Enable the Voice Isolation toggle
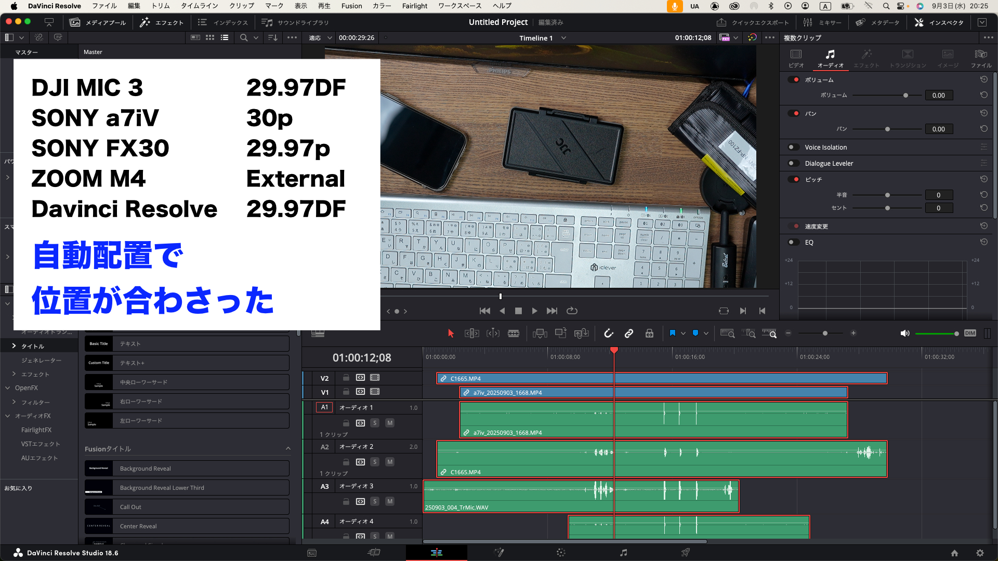Screen dimensions: 998x561 tap(793, 147)
